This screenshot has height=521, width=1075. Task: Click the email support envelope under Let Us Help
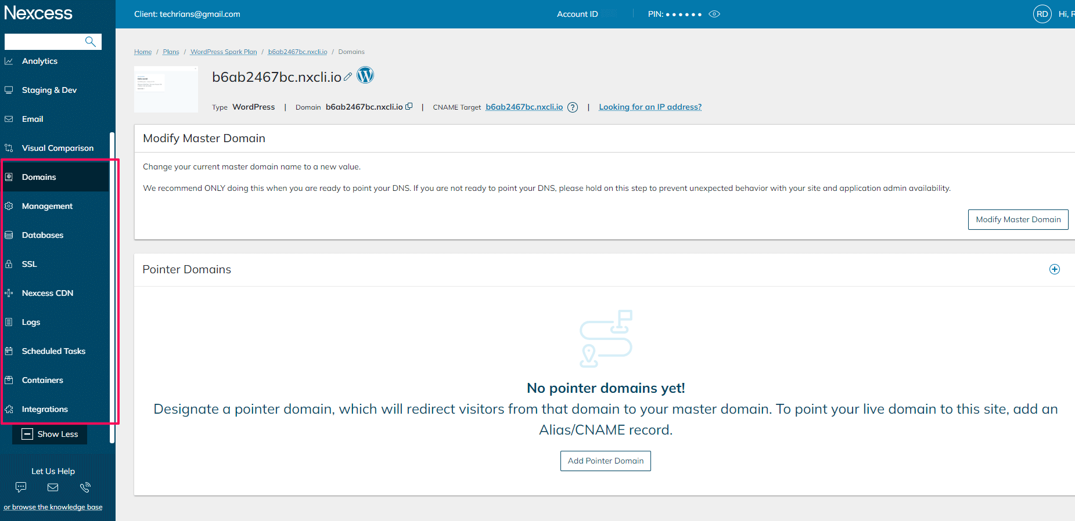53,487
